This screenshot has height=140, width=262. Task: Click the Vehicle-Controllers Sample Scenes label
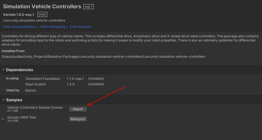[x=35, y=107]
